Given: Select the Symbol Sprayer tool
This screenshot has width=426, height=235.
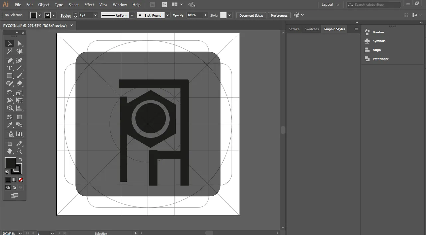Looking at the screenshot, I should [10, 134].
